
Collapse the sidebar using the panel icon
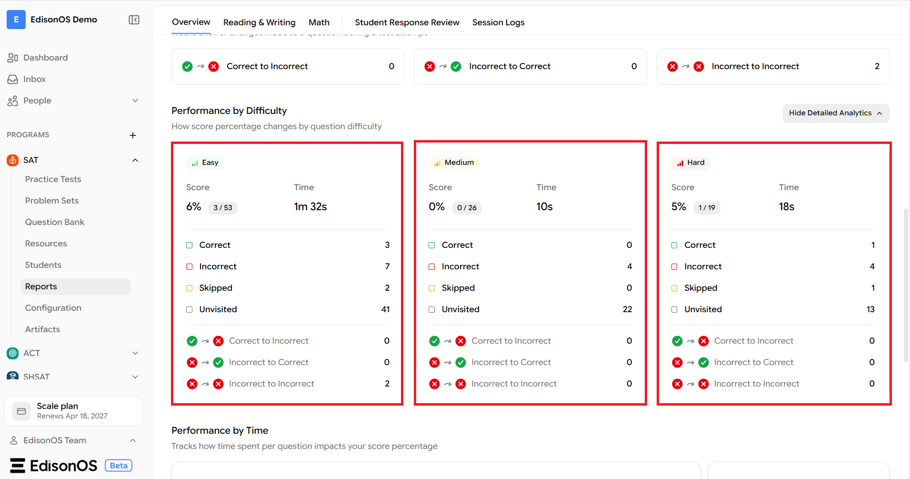pyautogui.click(x=134, y=20)
